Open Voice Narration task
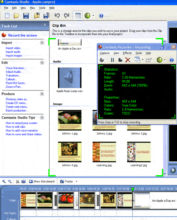 [x=16, y=68]
